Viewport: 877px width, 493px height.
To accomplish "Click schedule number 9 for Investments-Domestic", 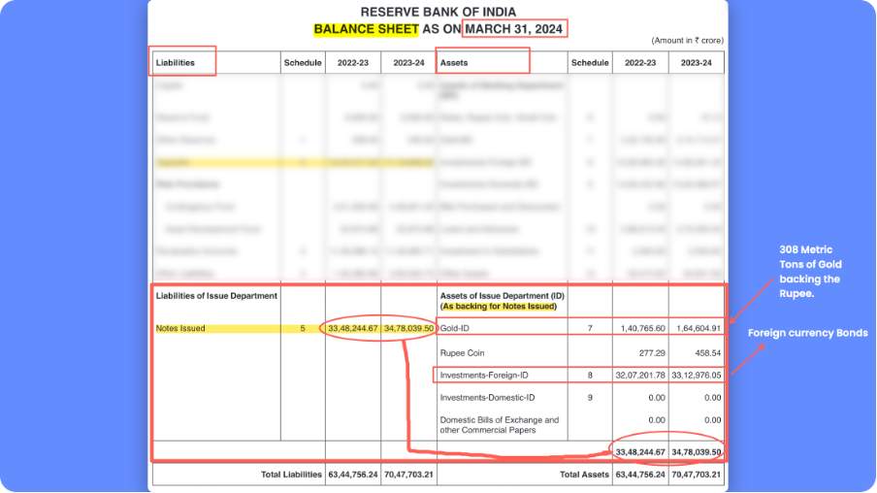I will point(590,398).
